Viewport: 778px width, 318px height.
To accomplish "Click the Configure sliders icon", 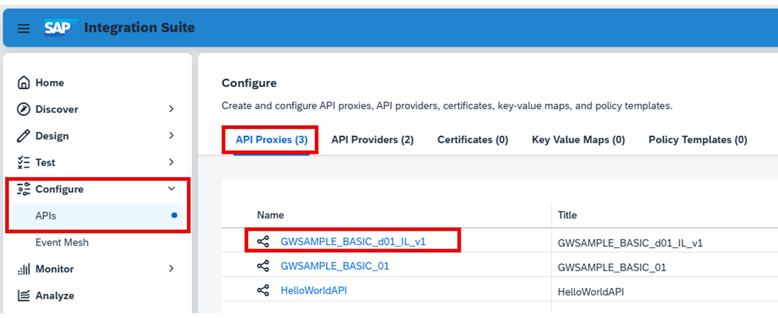I will click(23, 189).
